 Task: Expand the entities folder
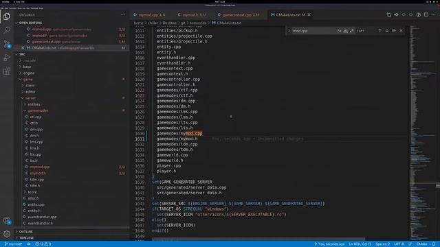tap(34, 104)
